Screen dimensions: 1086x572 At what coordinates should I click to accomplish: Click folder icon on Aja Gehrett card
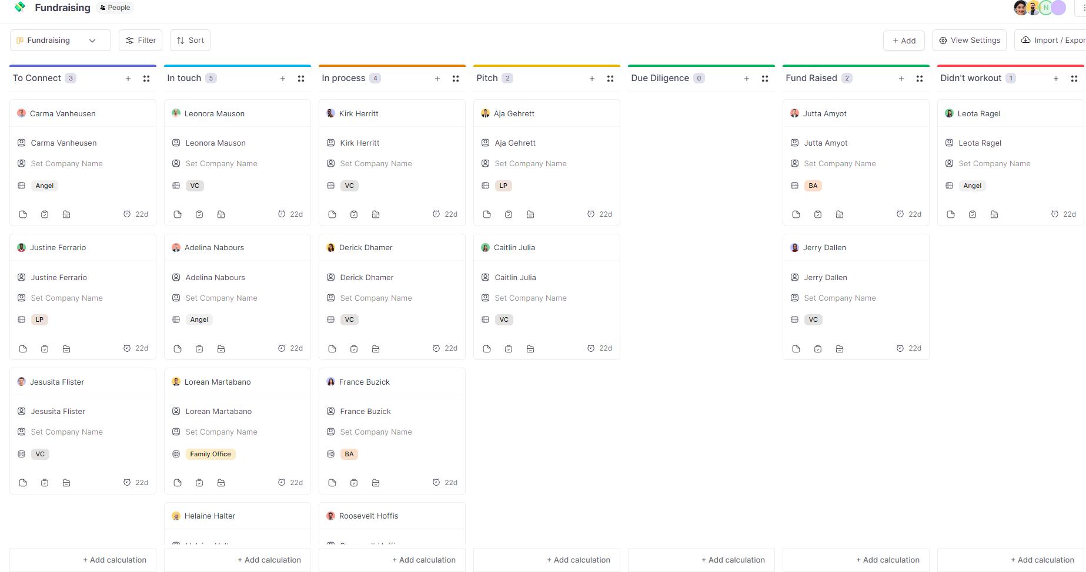(530, 214)
